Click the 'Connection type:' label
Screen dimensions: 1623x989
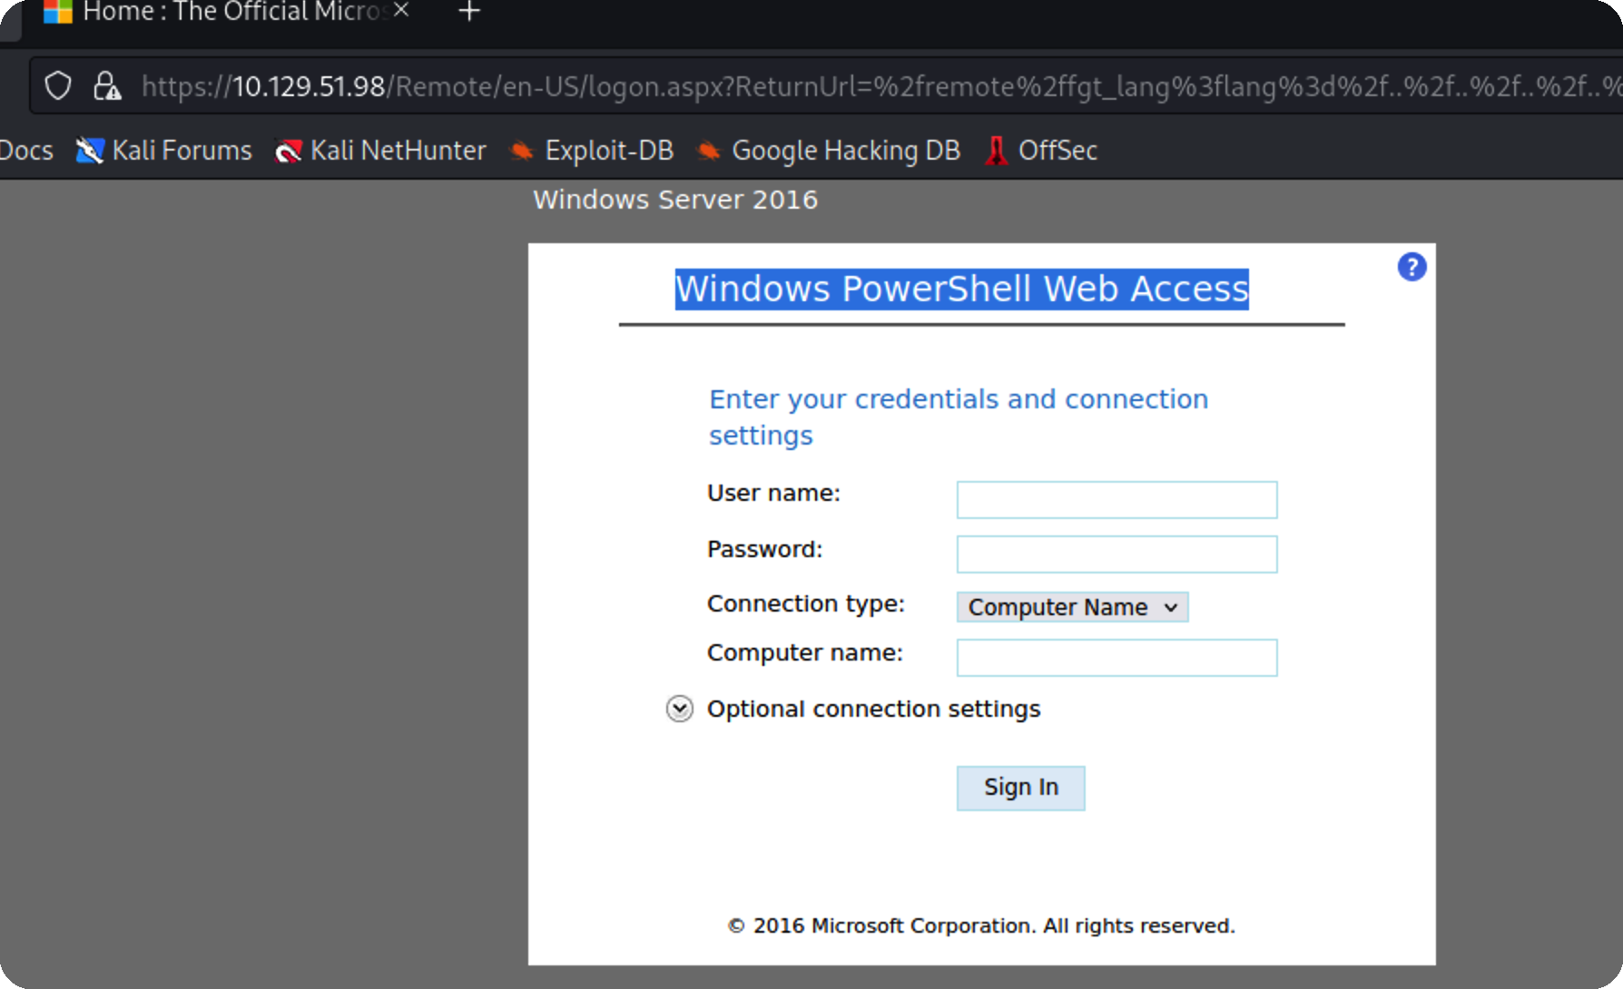click(x=806, y=603)
